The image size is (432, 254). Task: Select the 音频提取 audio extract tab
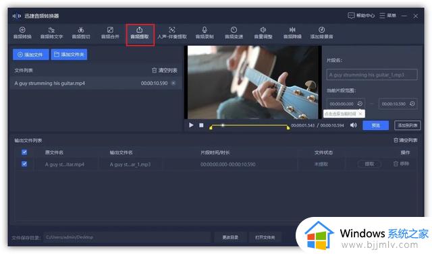point(140,33)
